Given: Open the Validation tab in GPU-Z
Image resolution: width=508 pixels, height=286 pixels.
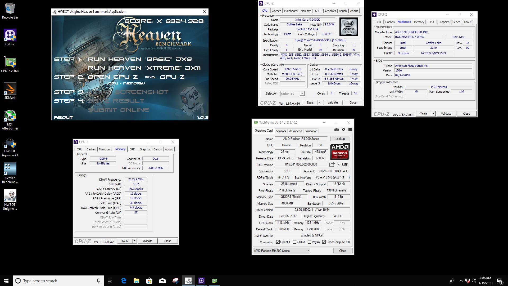Looking at the screenshot, I should pyautogui.click(x=311, y=131).
